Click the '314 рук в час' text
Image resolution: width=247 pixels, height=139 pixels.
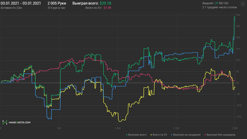pyautogui.click(x=56, y=8)
